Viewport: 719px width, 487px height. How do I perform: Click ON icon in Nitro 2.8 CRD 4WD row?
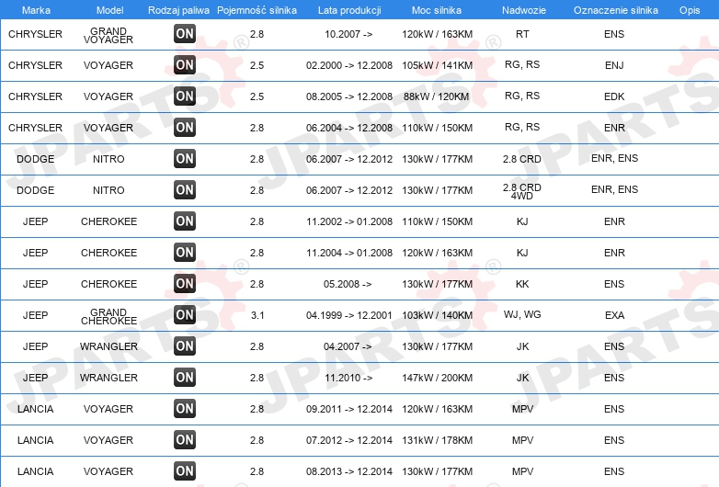(184, 189)
